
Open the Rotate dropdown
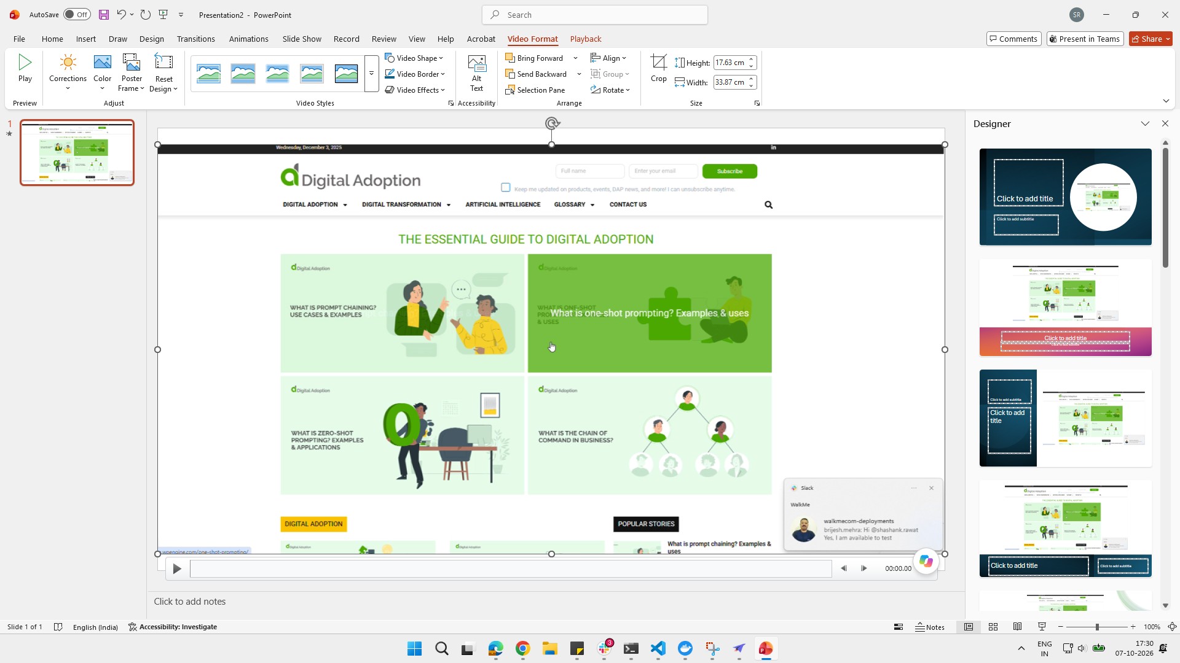click(610, 90)
